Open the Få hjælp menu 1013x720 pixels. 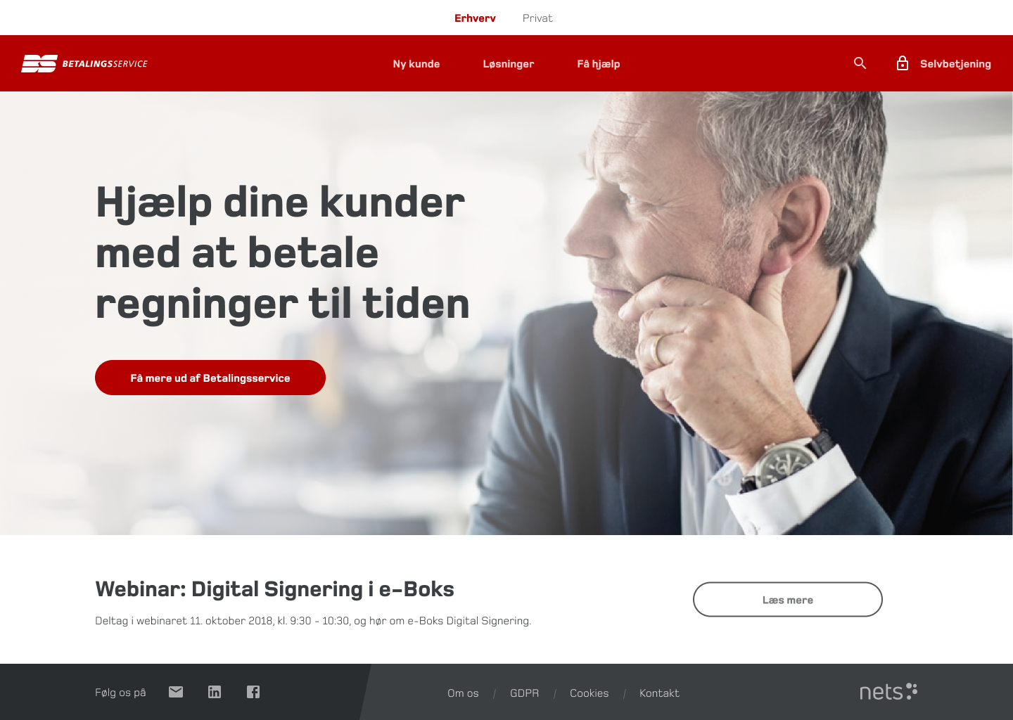599,64
